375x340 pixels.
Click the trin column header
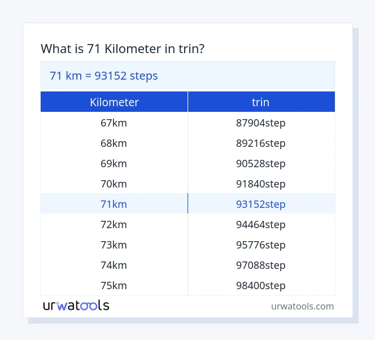click(260, 102)
